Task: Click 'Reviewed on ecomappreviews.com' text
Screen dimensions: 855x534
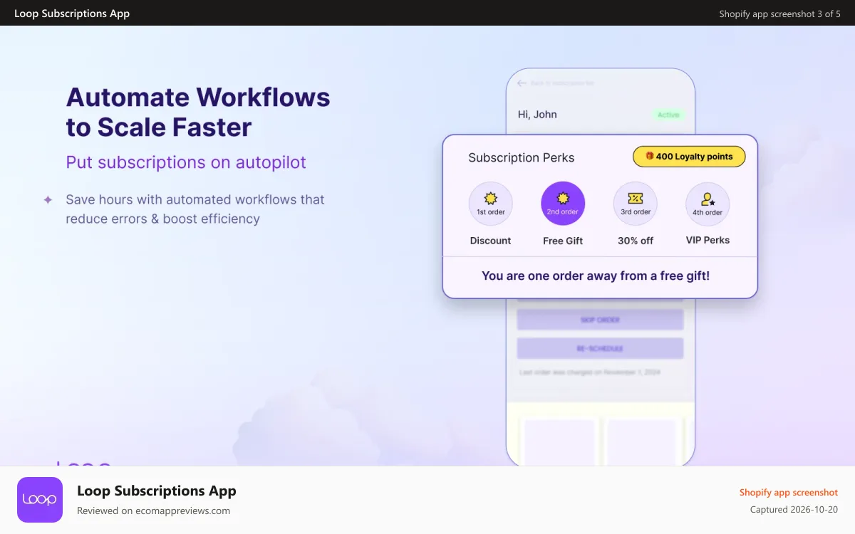Action: tap(153, 511)
